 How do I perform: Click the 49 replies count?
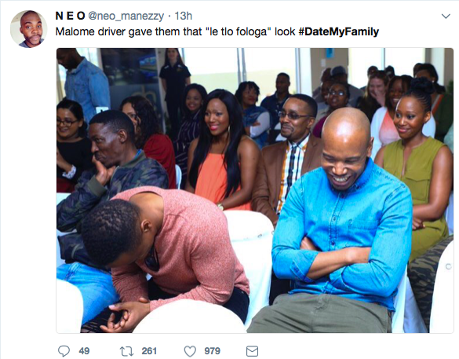click(x=84, y=351)
